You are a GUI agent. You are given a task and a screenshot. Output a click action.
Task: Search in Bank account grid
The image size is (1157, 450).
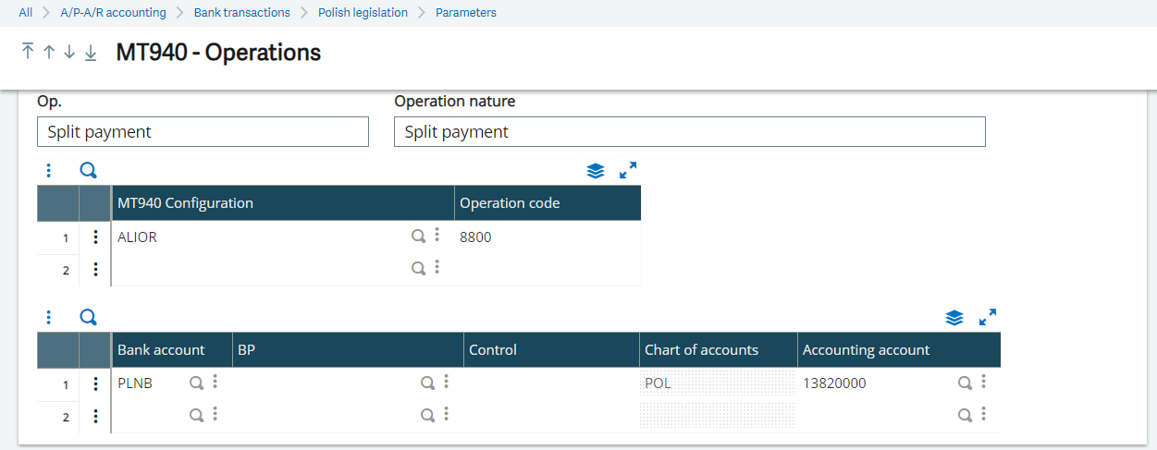point(88,317)
